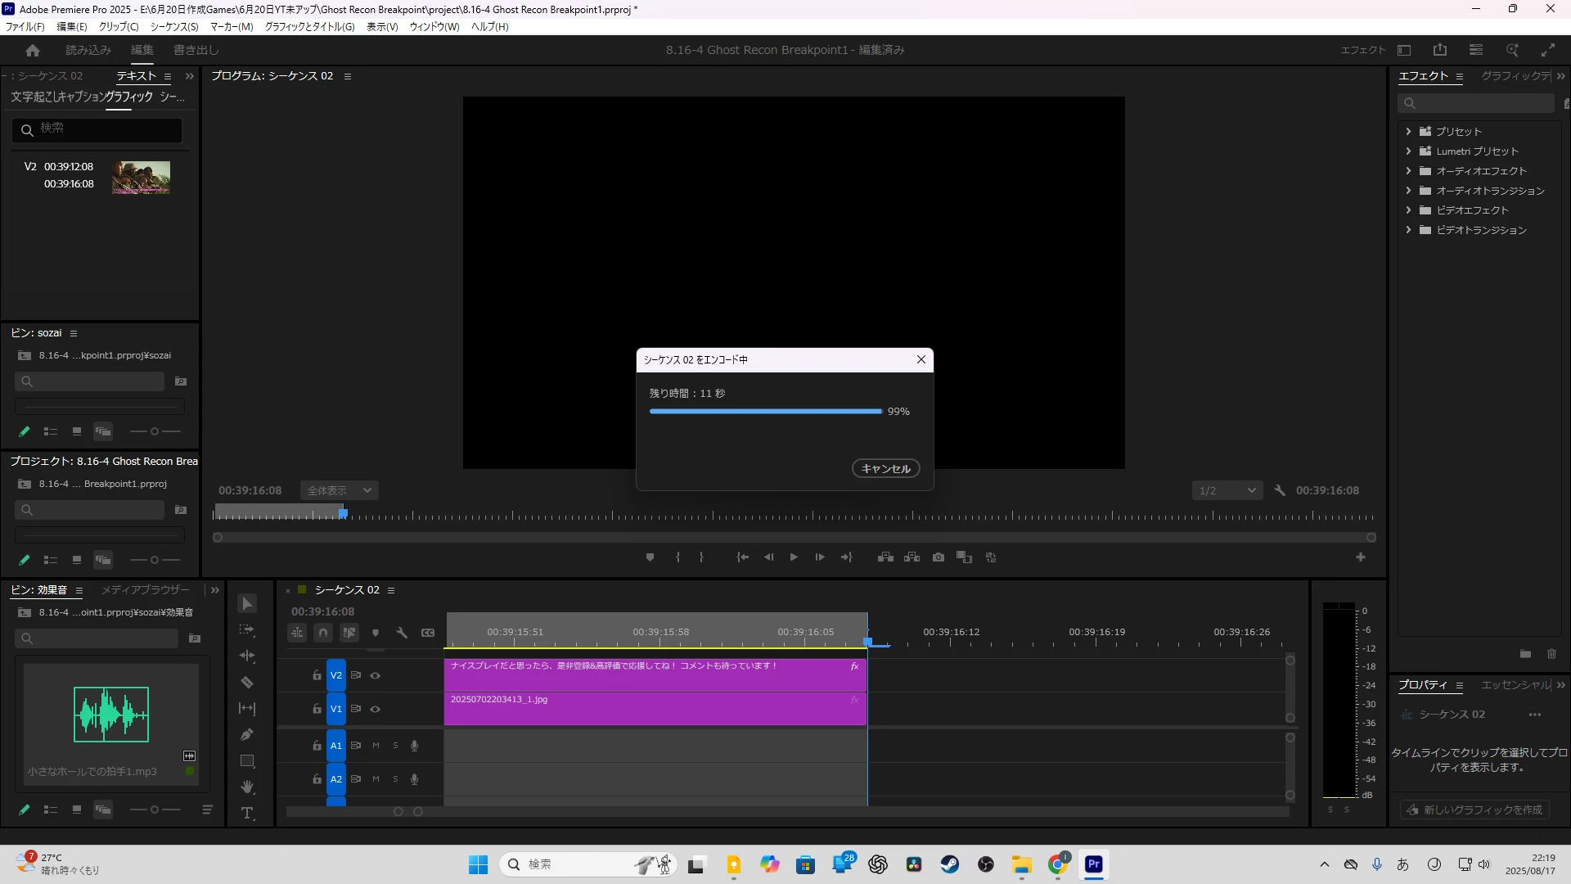Toggle lock on track V1
This screenshot has width=1571, height=884.
[317, 709]
